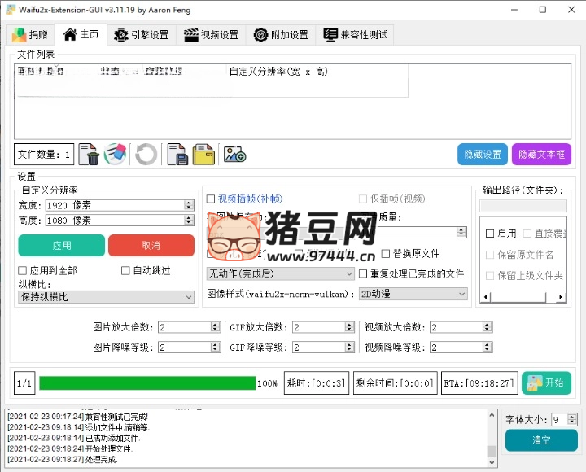Screen dimensions: 586x472
Task: Click the green 应用 button
Action: (61, 246)
